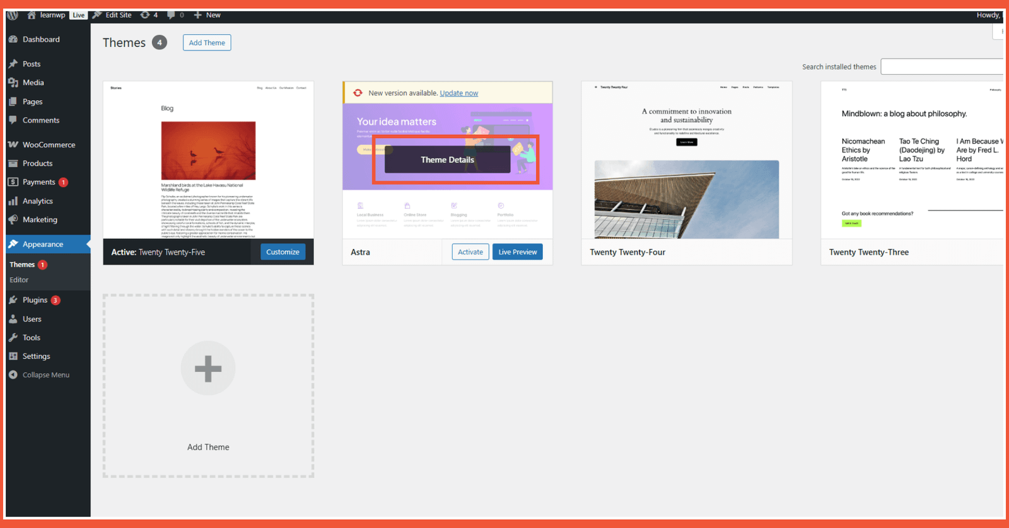
Task: Click the large plus icon to add theme
Action: tap(208, 369)
